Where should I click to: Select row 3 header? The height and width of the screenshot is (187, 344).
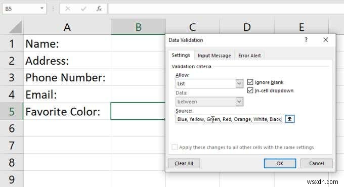pyautogui.click(x=12, y=77)
